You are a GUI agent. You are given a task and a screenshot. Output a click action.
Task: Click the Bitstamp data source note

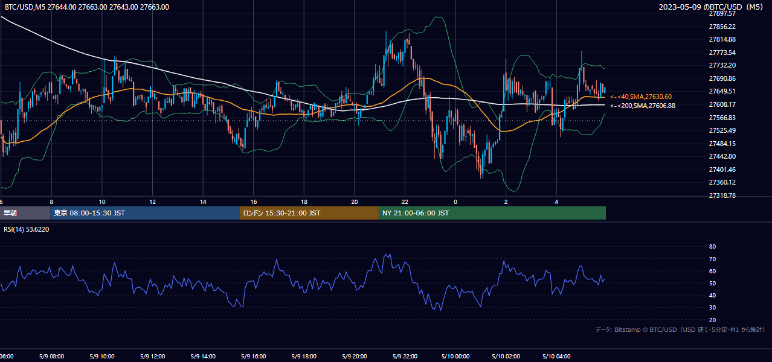coord(680,330)
